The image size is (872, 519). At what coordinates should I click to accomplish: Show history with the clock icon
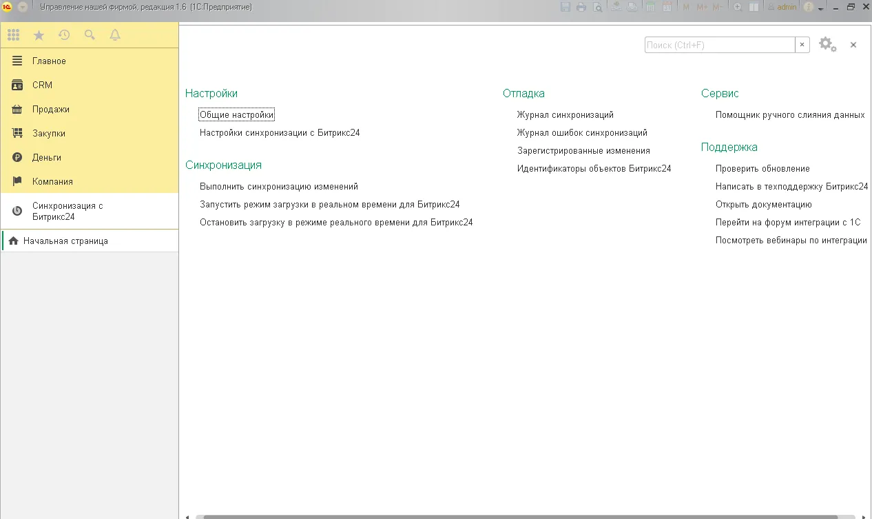(64, 35)
